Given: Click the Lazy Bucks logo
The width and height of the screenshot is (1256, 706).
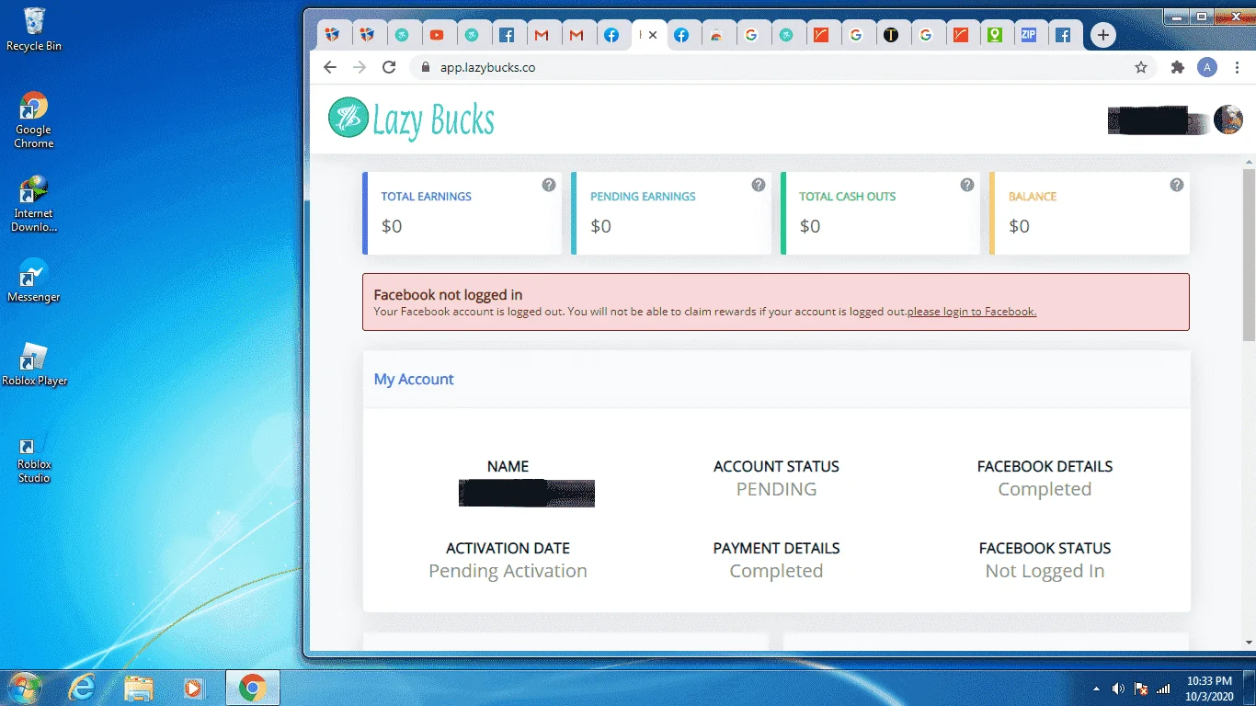Looking at the screenshot, I should (411, 119).
